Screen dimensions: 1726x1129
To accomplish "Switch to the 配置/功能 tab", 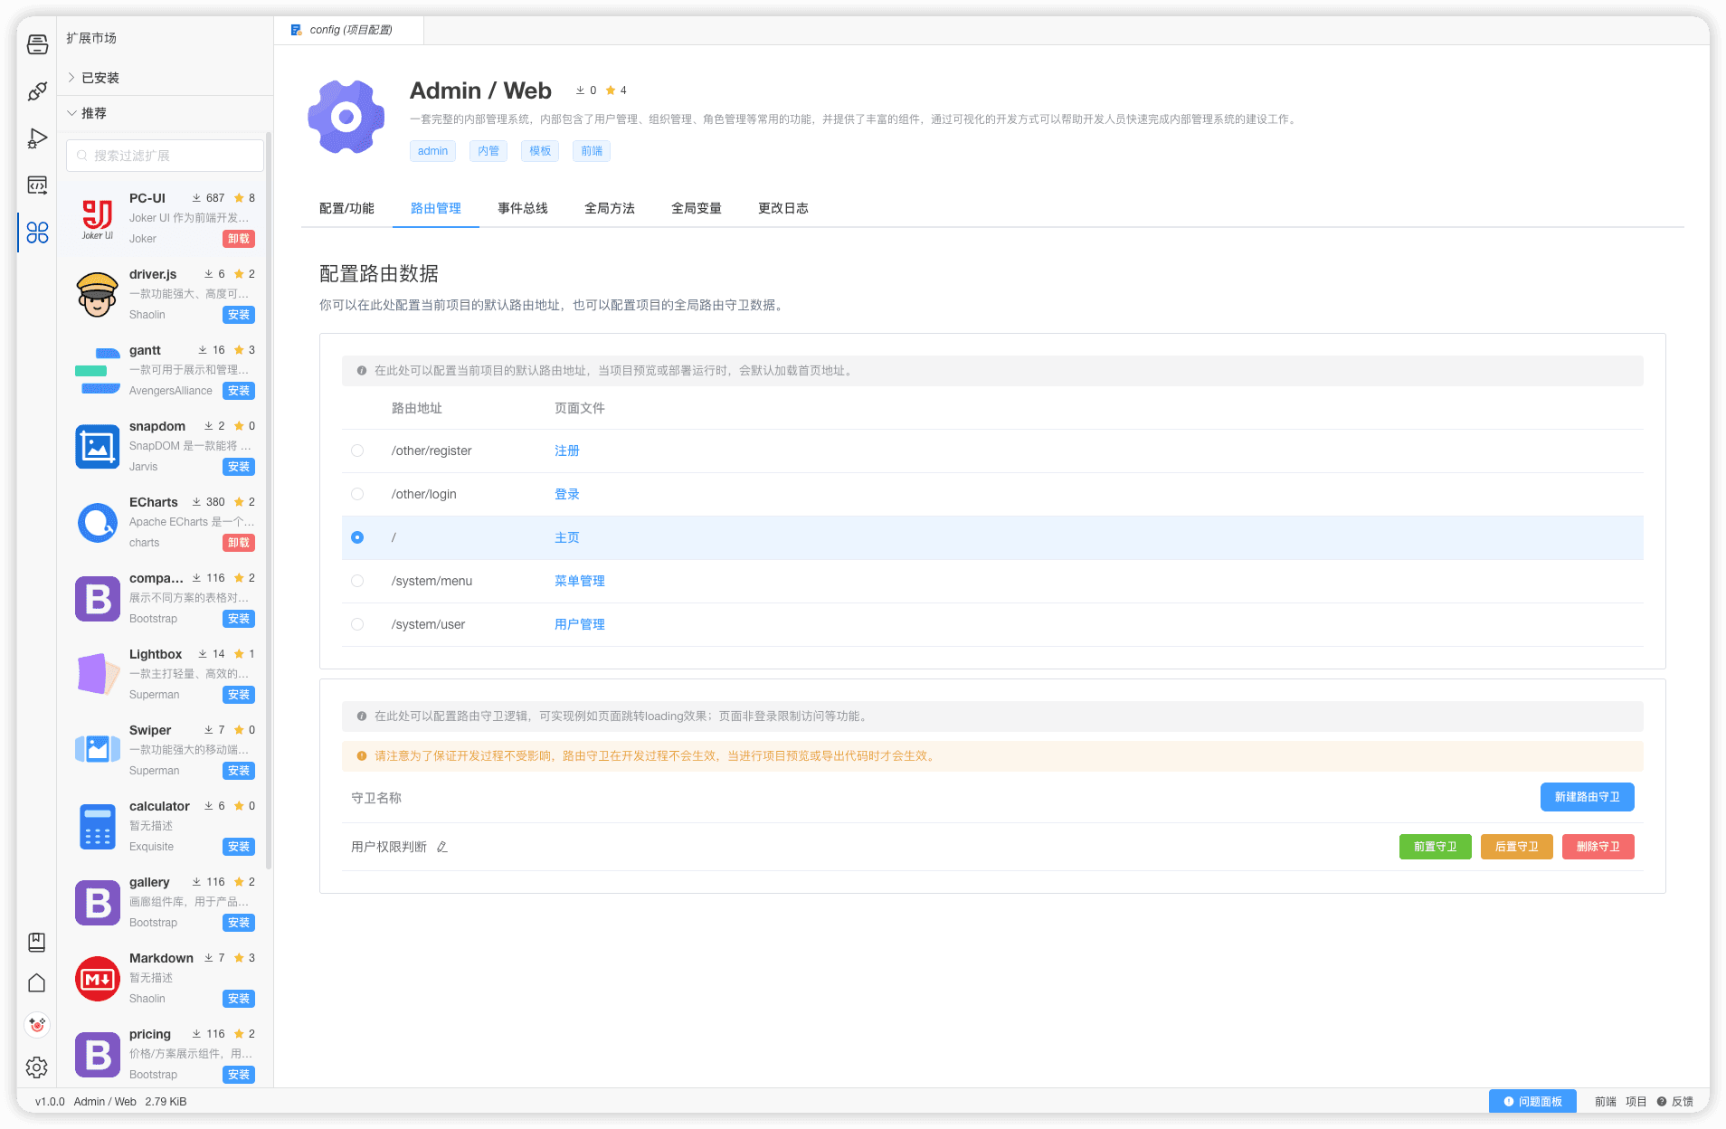I will [346, 208].
